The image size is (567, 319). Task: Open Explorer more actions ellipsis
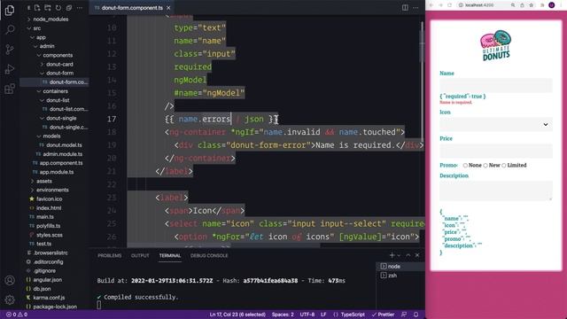79,8
